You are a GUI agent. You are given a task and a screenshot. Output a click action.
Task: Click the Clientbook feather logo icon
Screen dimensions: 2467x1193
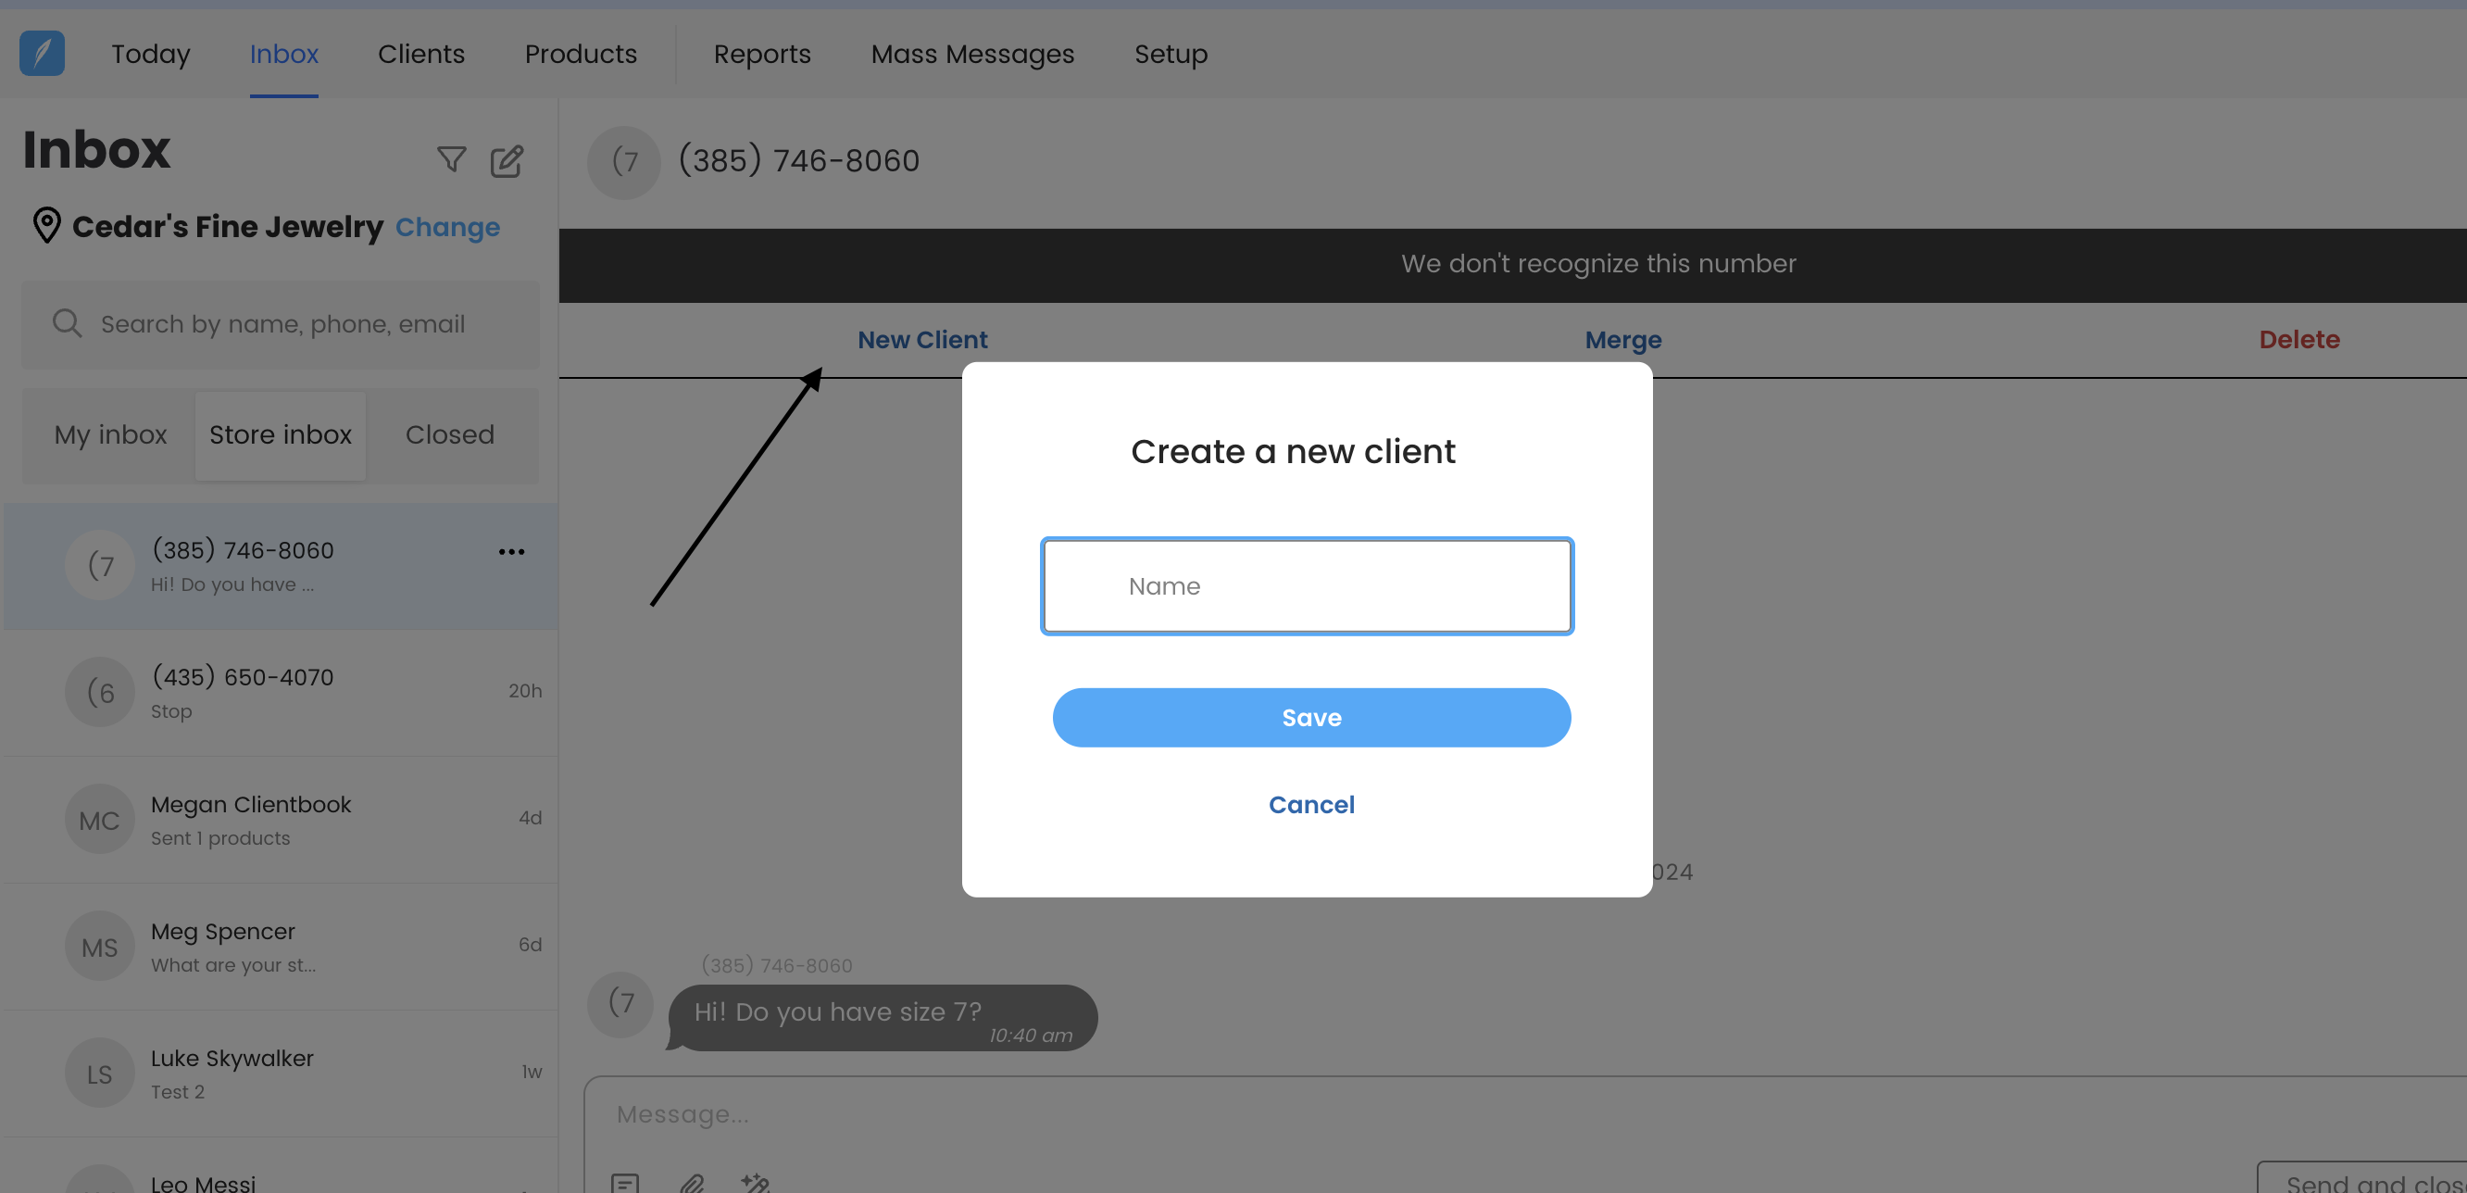(43, 54)
